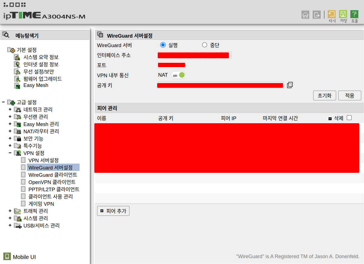Viewport: 364px width, 264px height.
Task: Click the 공개 키 text field
Action: click(221, 85)
